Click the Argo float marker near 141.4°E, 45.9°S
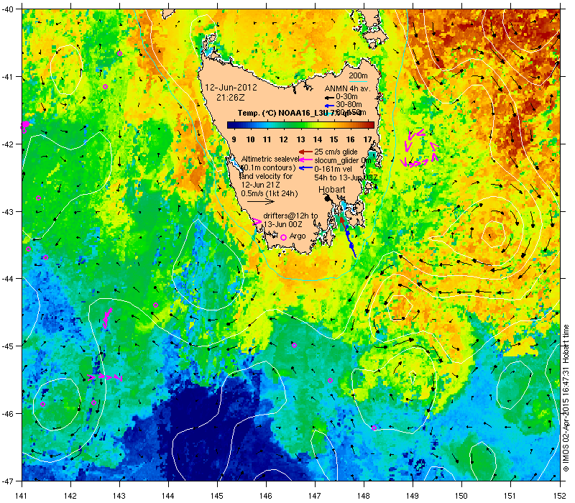The image size is (575, 503). point(42,405)
